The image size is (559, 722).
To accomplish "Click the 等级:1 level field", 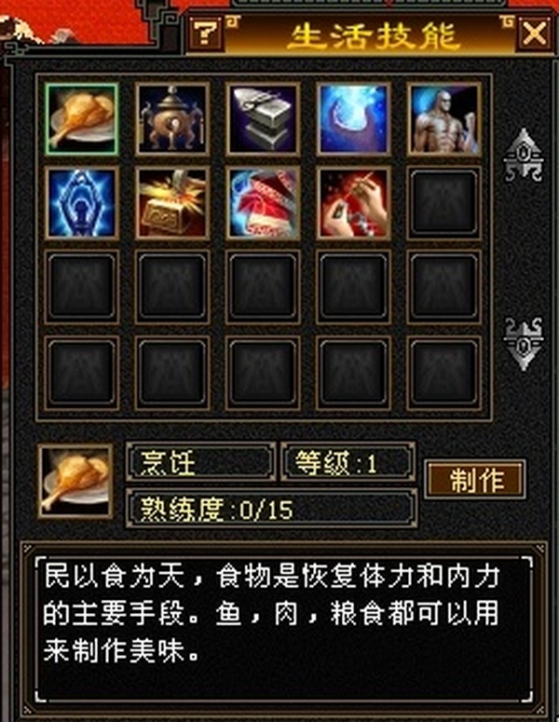I will click(x=348, y=462).
